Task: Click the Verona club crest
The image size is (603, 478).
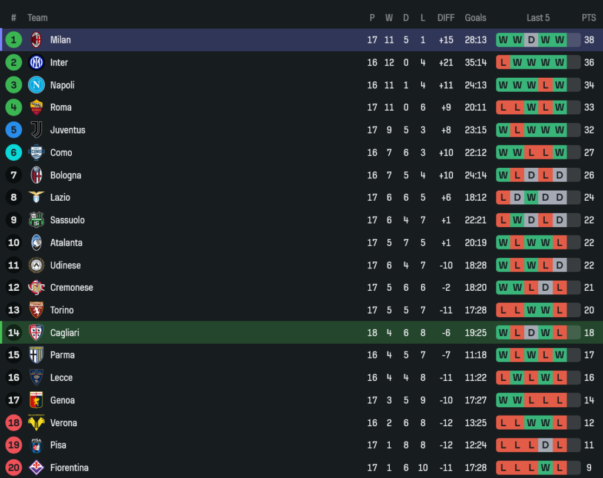Action: (37, 423)
